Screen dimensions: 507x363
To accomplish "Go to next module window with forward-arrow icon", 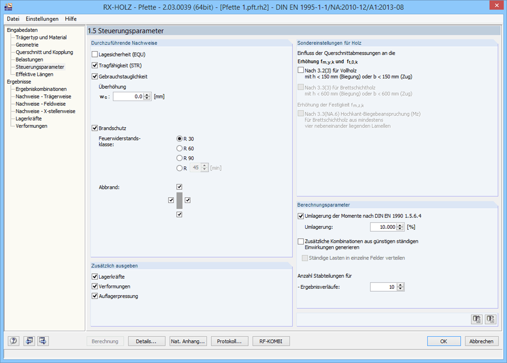I will [x=42, y=341].
